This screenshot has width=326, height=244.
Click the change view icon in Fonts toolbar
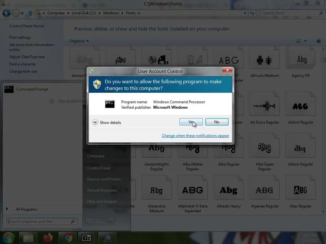pyautogui.click(x=299, y=41)
